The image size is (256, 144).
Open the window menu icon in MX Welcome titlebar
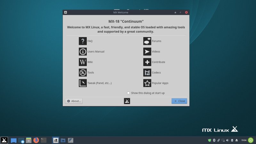click(66, 12)
